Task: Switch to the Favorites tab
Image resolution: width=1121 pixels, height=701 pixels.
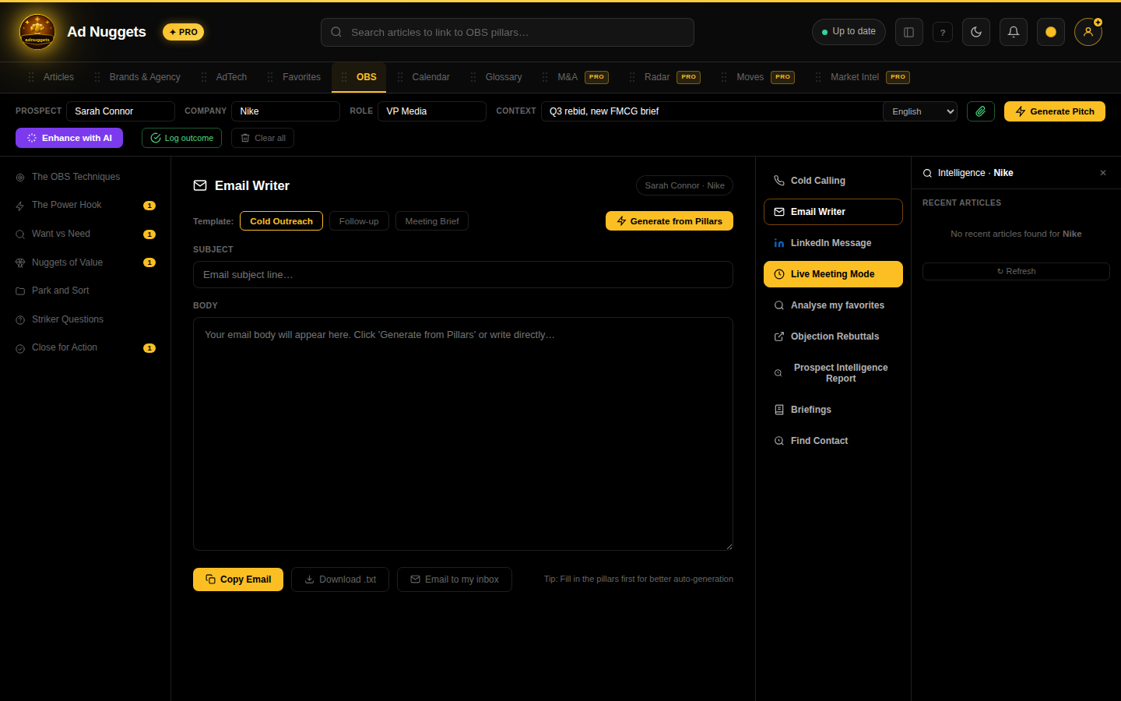Action: (293, 77)
